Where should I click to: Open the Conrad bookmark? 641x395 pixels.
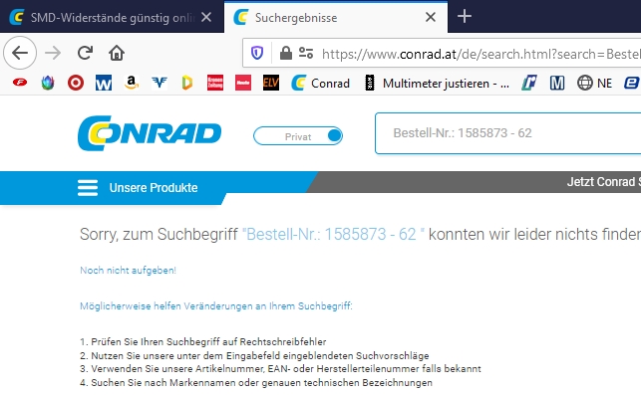321,84
